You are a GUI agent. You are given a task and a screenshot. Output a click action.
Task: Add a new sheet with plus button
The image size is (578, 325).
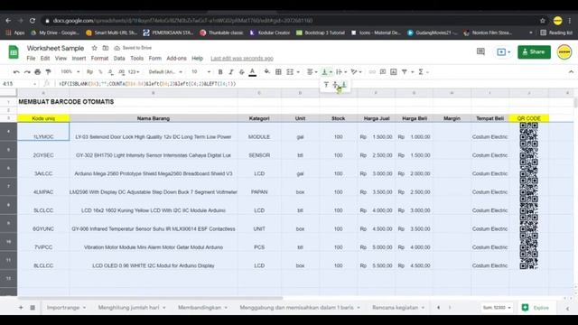[21, 307]
